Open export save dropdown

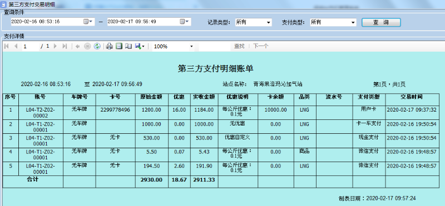click(x=140, y=46)
